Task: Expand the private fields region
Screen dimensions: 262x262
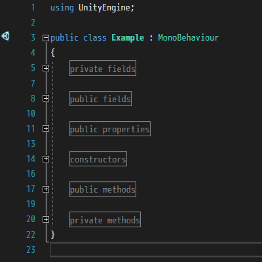Action: (46, 68)
